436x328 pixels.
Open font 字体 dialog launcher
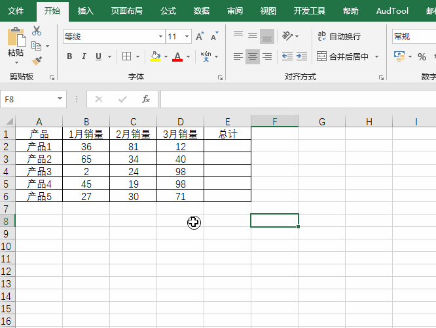click(x=220, y=78)
